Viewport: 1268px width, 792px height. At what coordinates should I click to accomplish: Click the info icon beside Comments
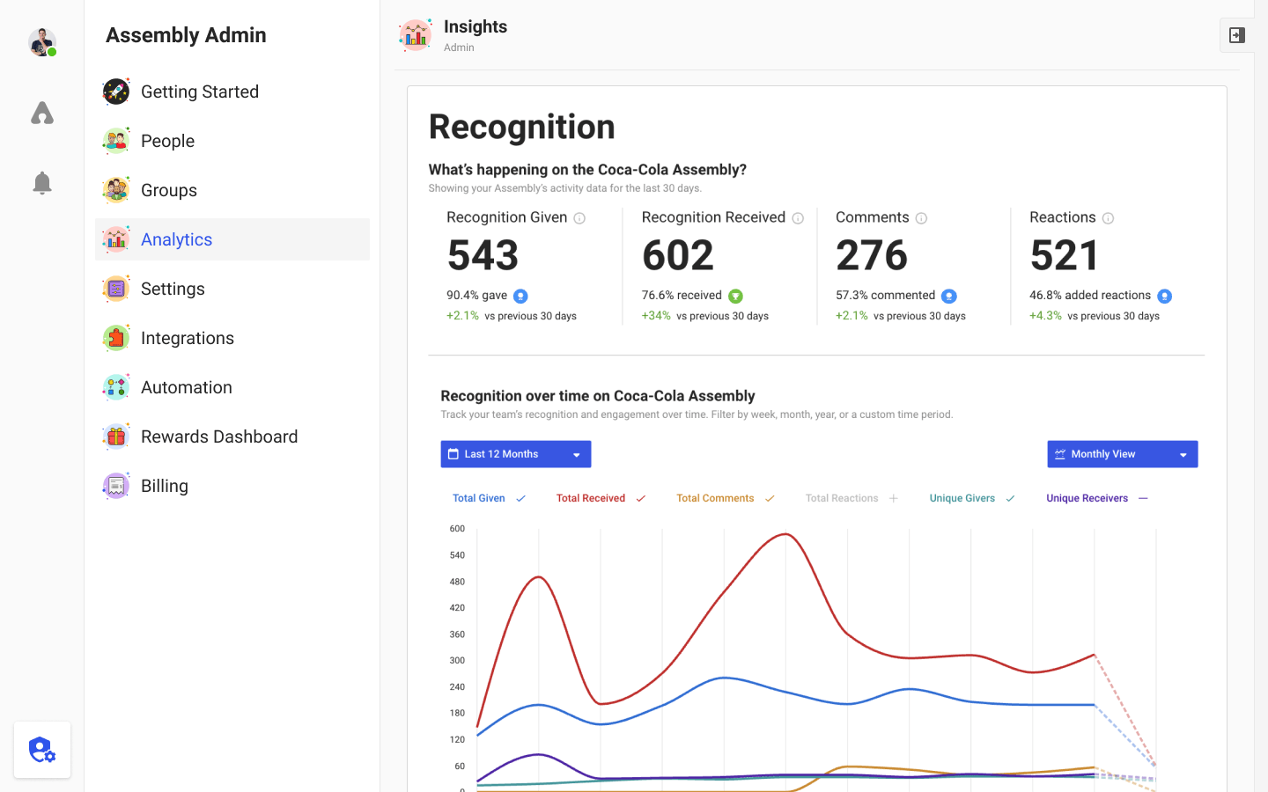pos(921,218)
